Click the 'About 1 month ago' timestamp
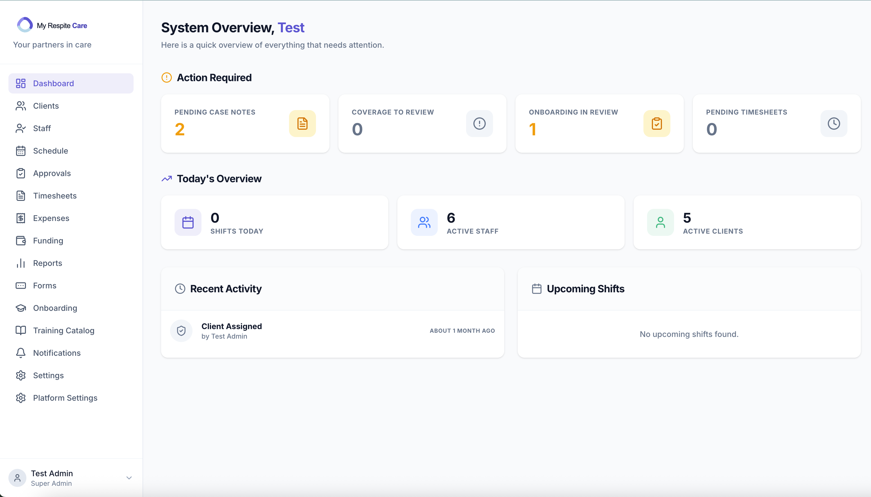 462,331
